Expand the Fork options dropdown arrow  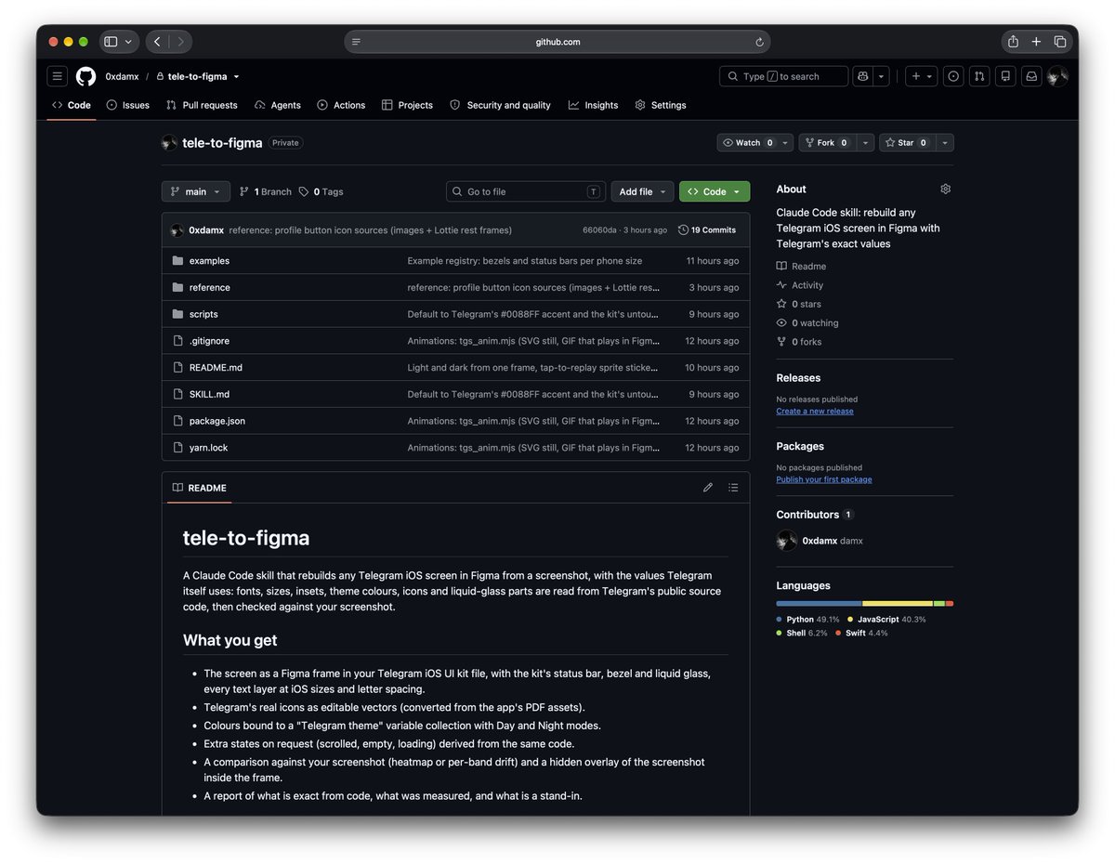coord(865,142)
